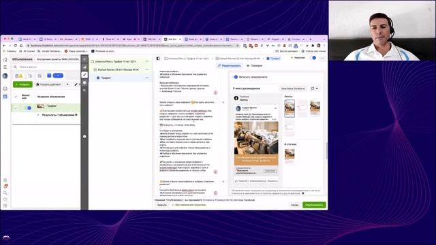
Task: Click the browser address bar
Action: tap(132, 46)
